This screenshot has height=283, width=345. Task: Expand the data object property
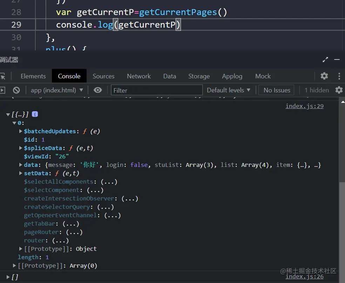pyautogui.click(x=20, y=165)
